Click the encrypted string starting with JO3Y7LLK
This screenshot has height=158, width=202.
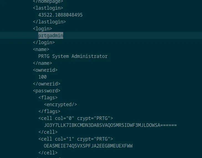point(110,125)
